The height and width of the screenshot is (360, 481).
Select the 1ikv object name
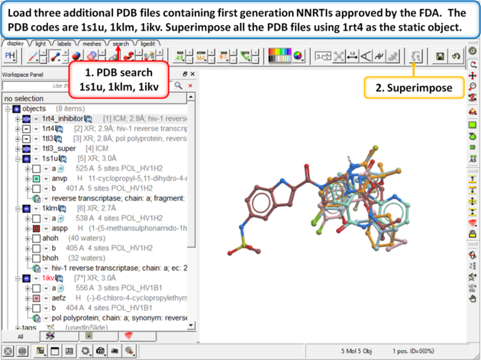click(x=50, y=278)
